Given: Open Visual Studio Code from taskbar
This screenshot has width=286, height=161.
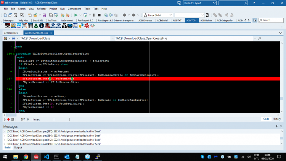Looking at the screenshot, I should (x=46, y=157).
